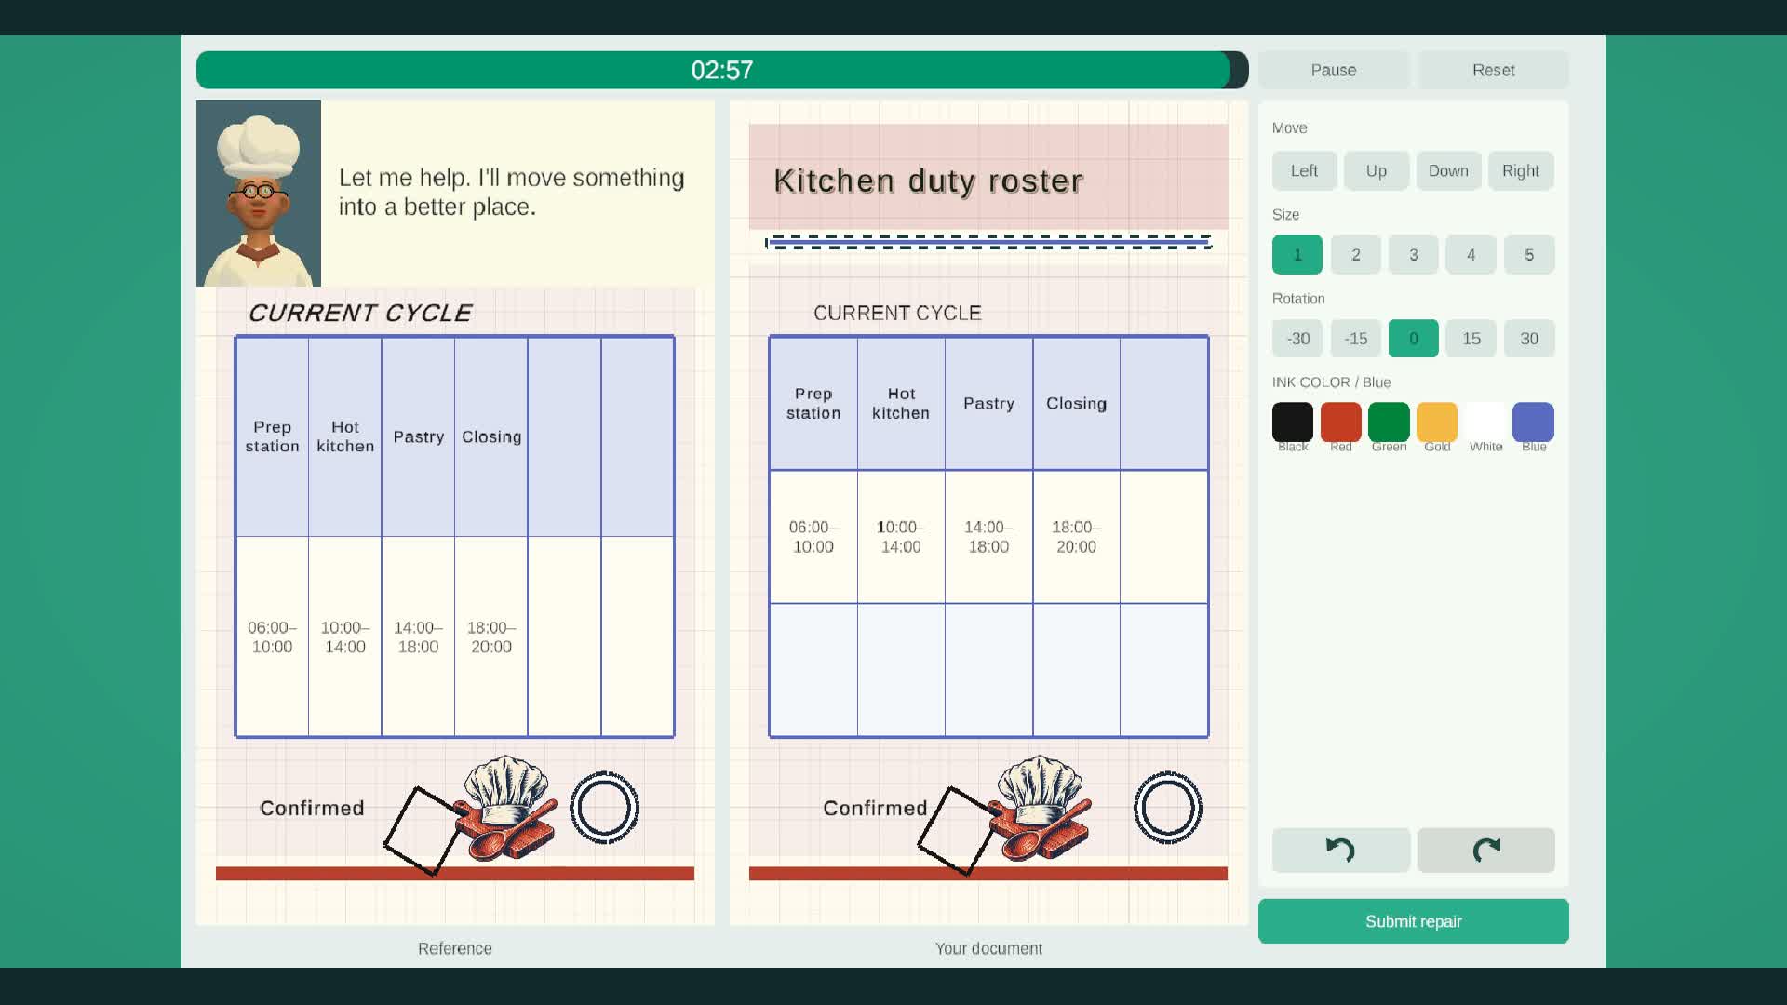The image size is (1787, 1005).
Task: Submit the repair
Action: click(1413, 921)
